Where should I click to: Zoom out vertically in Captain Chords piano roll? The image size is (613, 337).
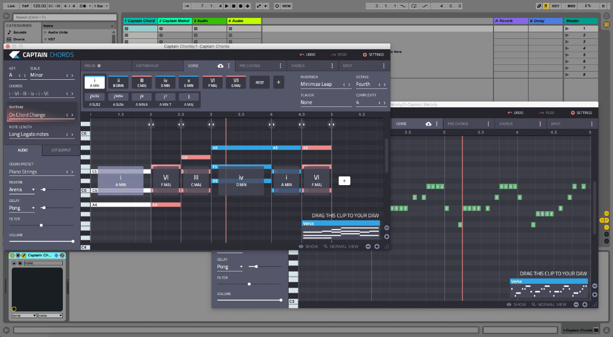click(387, 228)
